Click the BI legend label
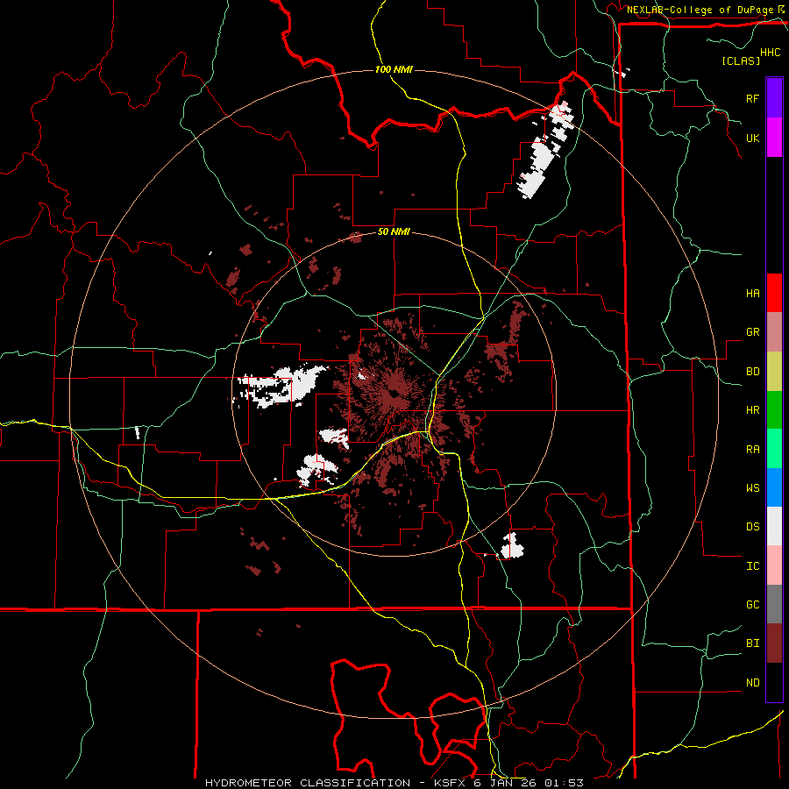This screenshot has width=789, height=789. (x=752, y=643)
